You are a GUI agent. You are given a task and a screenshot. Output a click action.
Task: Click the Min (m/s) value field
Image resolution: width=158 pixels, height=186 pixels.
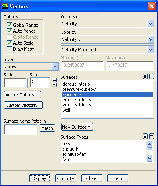(82, 66)
